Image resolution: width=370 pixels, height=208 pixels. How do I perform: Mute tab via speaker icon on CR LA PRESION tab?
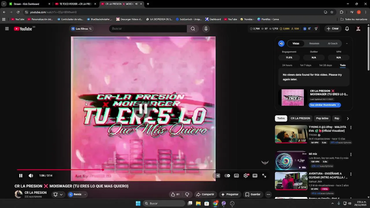(136, 4)
